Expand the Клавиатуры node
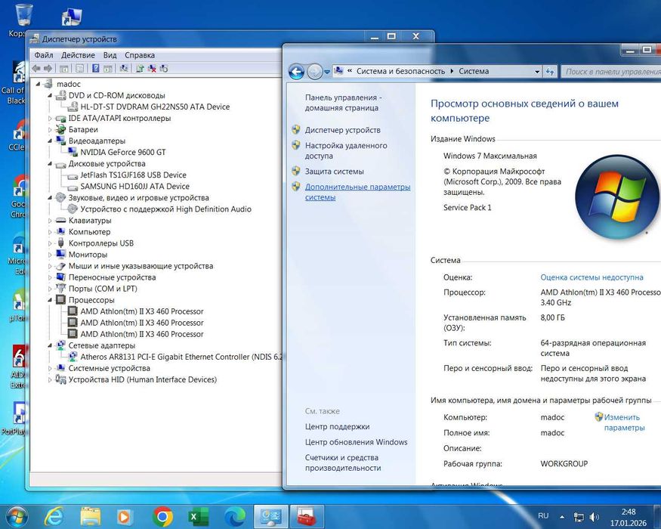This screenshot has height=529, width=661. point(50,221)
